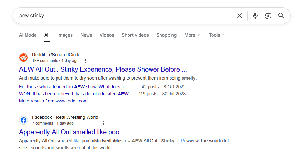
Task: Switch to AI Mode tab
Action: tap(28, 35)
